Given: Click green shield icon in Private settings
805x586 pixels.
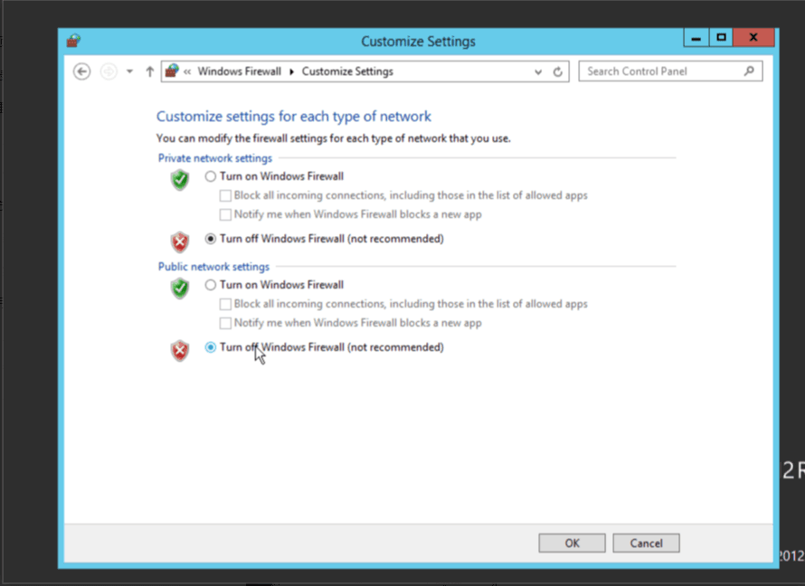Looking at the screenshot, I should (x=180, y=180).
